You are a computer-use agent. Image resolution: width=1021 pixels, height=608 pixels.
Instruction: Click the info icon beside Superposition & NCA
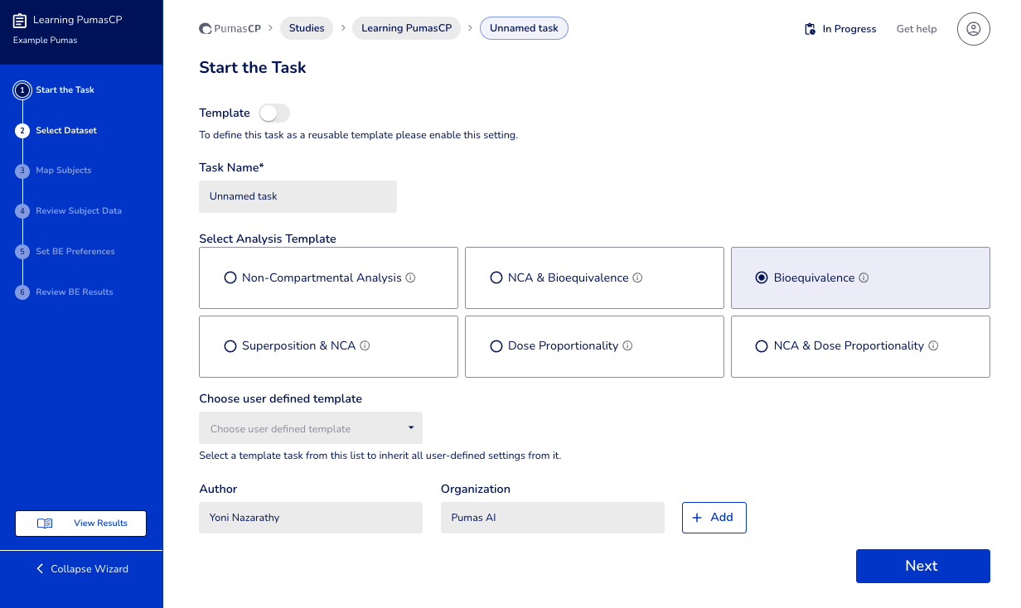365,346
